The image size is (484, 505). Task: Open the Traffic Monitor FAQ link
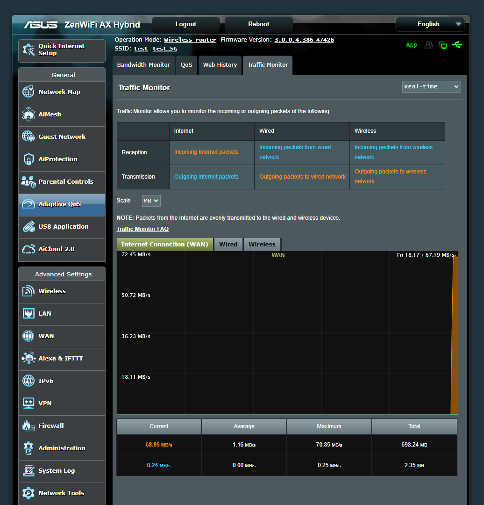click(x=142, y=229)
